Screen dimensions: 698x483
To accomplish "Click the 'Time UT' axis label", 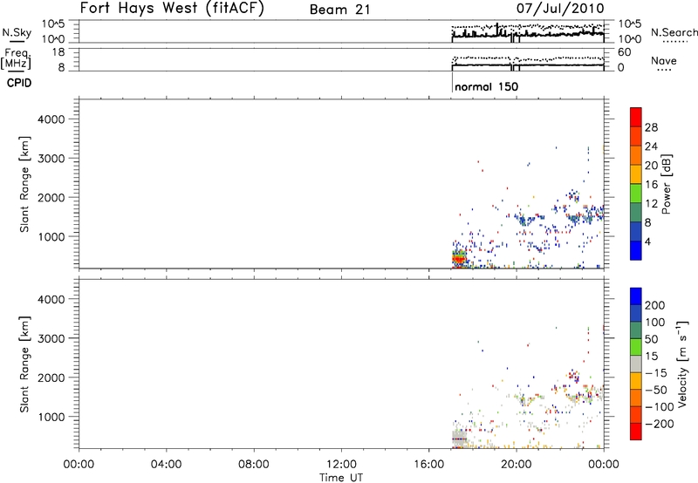I will [341, 478].
